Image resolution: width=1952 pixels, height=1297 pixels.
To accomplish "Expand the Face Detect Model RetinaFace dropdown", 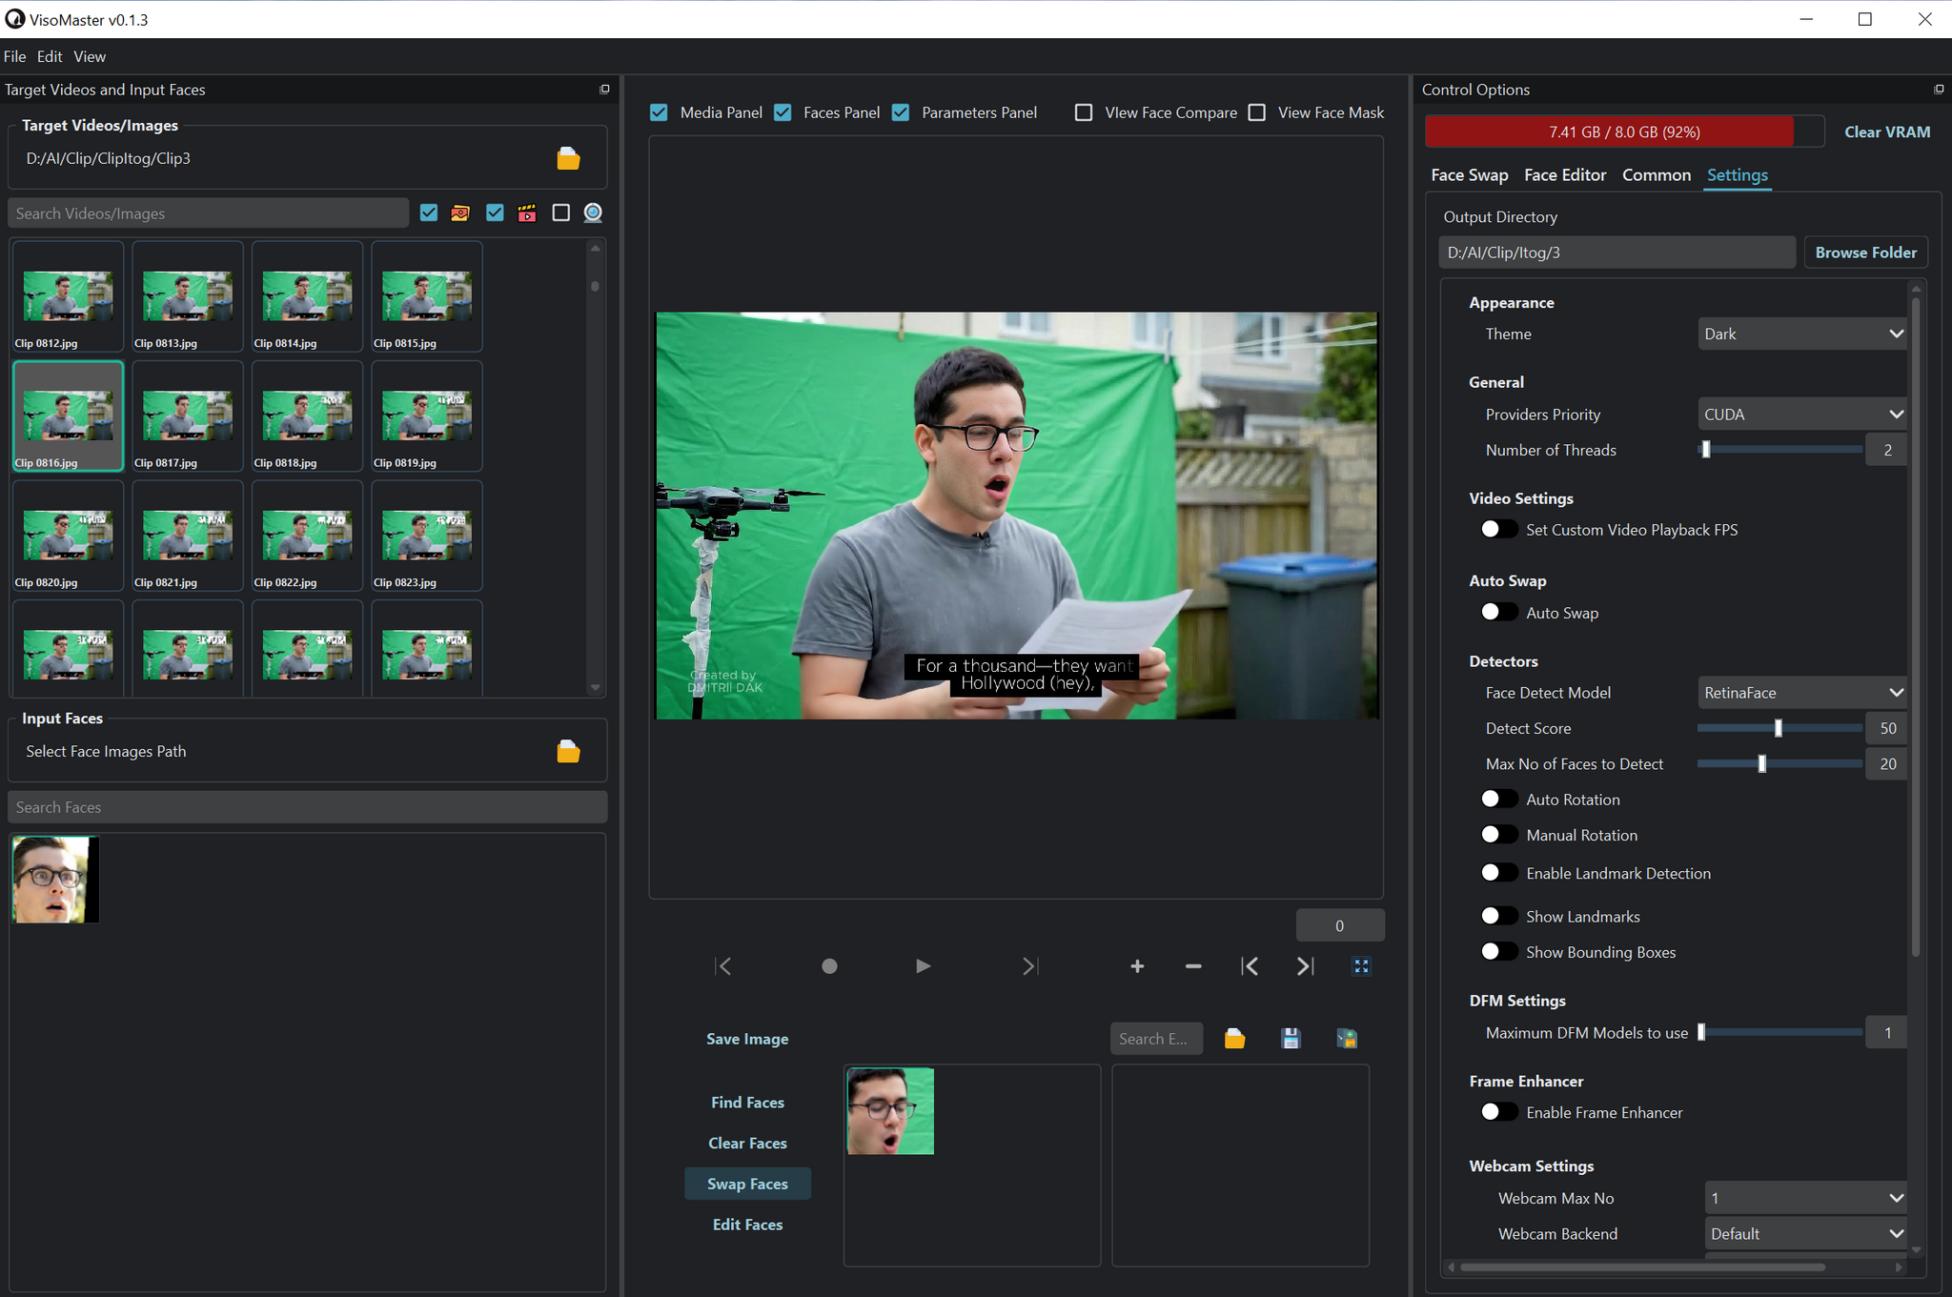I will 1801,693.
